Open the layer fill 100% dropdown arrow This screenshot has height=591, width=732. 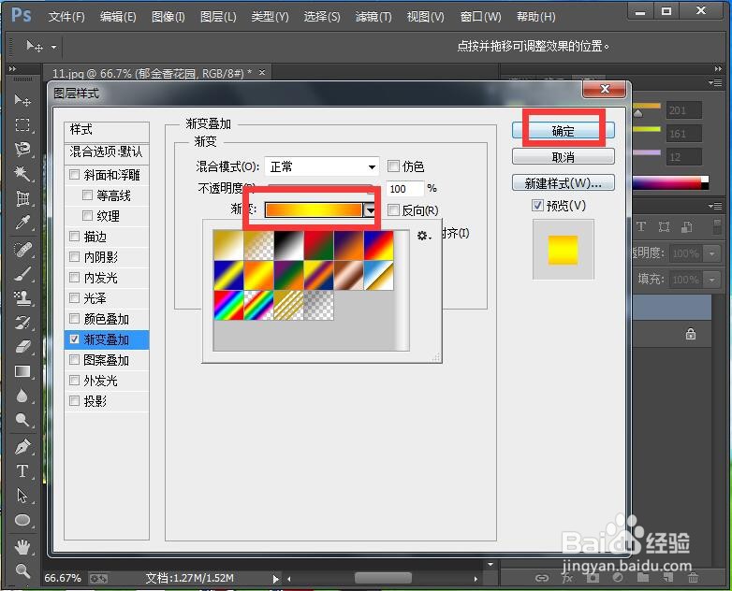click(x=712, y=280)
